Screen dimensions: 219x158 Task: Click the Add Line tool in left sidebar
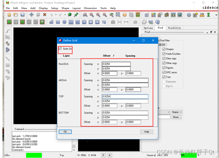pos(8,59)
